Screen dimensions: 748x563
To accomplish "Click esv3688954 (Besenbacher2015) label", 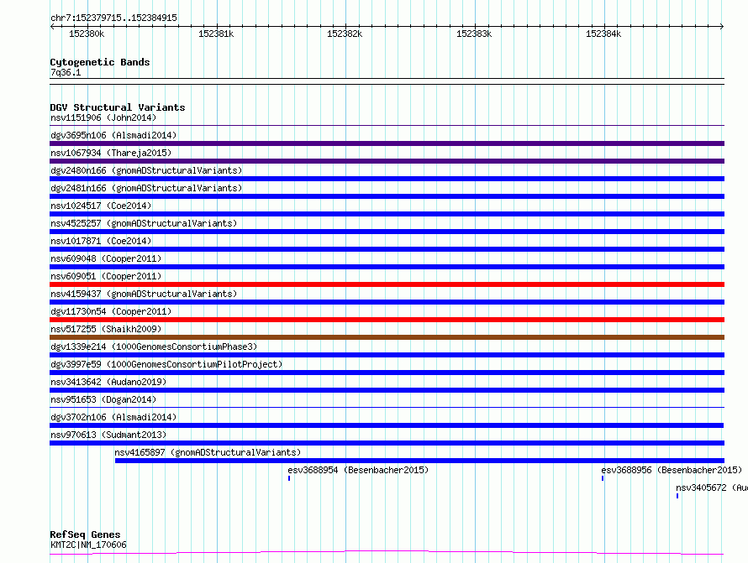I will click(358, 470).
